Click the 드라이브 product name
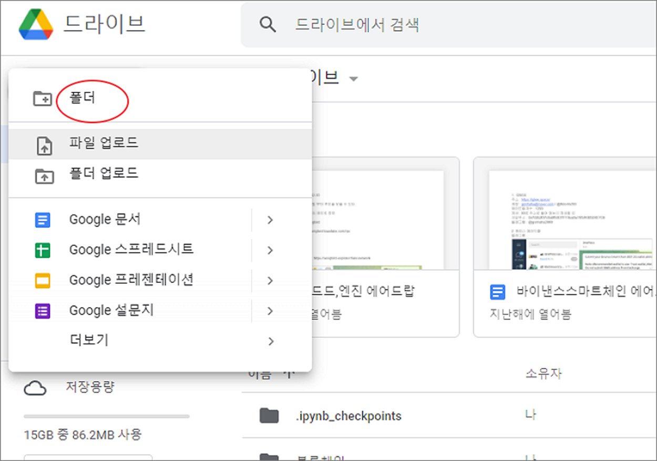Screen dimensions: 657x461 point(105,24)
